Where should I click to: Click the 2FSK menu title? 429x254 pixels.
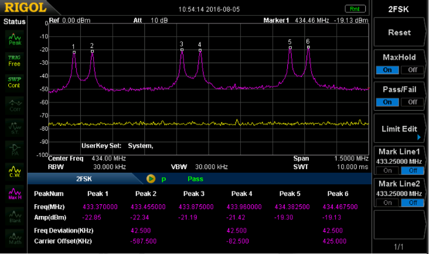399,9
